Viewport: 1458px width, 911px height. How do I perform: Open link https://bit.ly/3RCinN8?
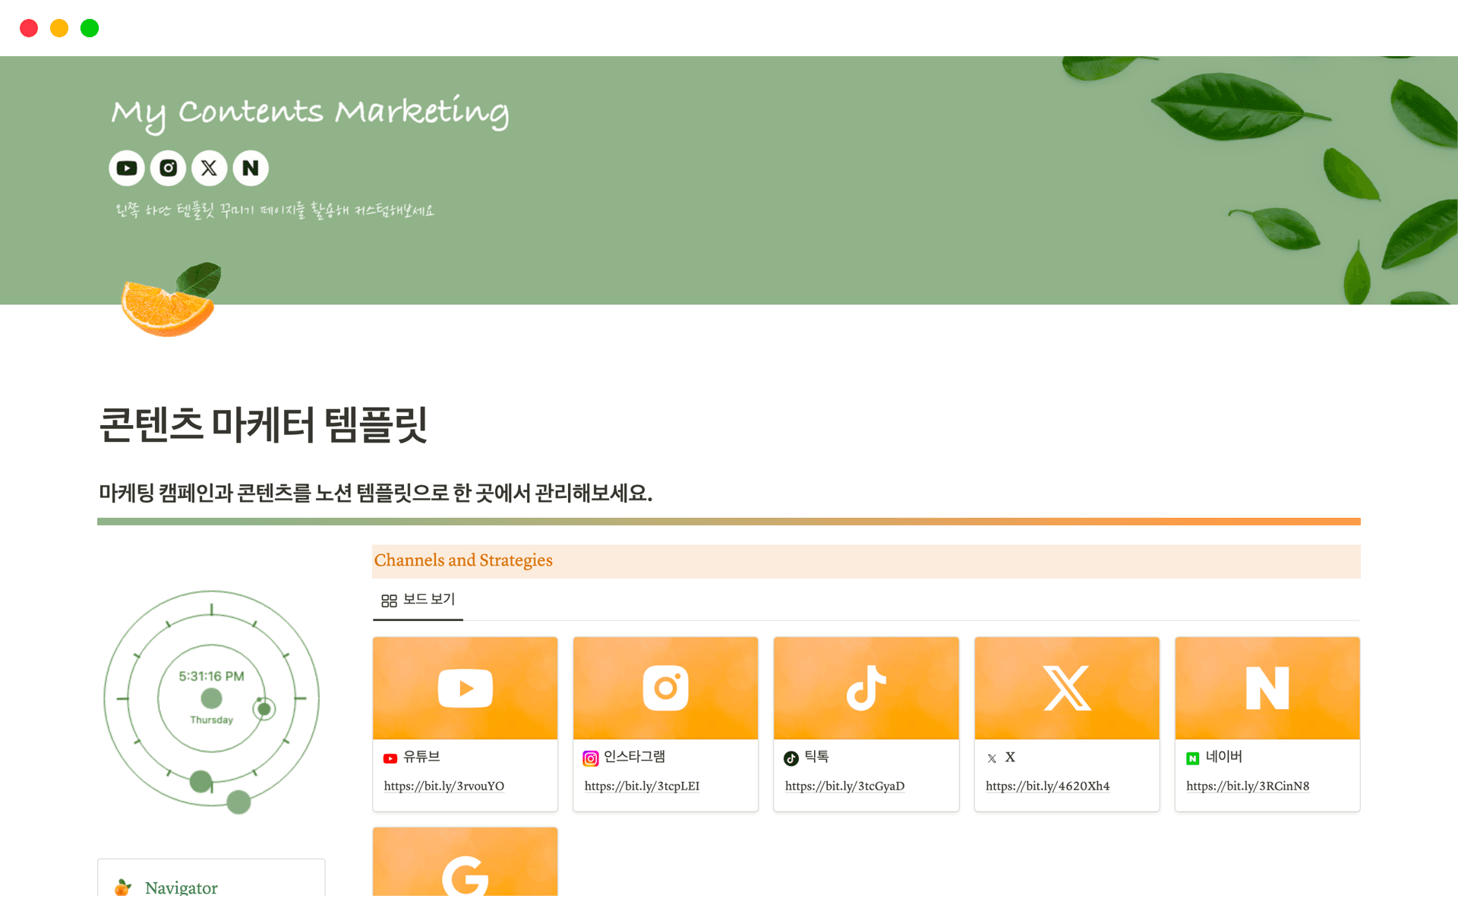1248,786
